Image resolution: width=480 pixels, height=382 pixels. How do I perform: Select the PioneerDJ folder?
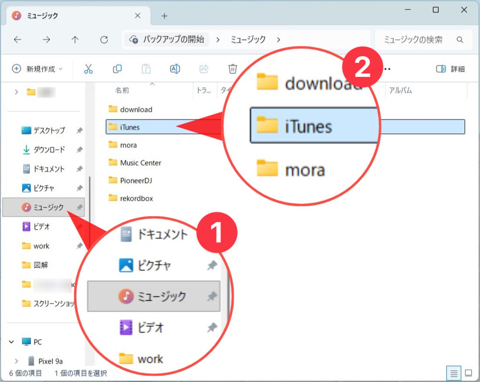(130, 180)
